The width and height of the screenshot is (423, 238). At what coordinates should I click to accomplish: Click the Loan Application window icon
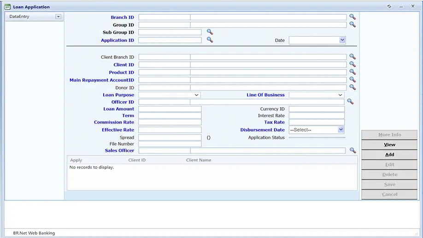click(x=7, y=7)
